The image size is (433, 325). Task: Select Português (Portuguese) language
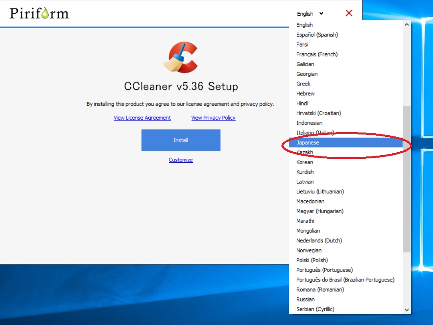(346, 270)
